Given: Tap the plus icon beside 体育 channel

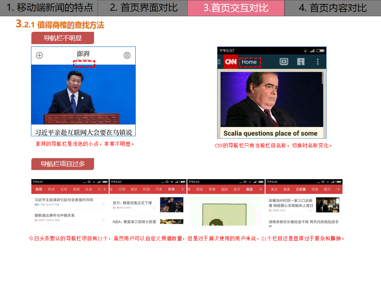Looking at the screenshot, I should click(x=183, y=189).
